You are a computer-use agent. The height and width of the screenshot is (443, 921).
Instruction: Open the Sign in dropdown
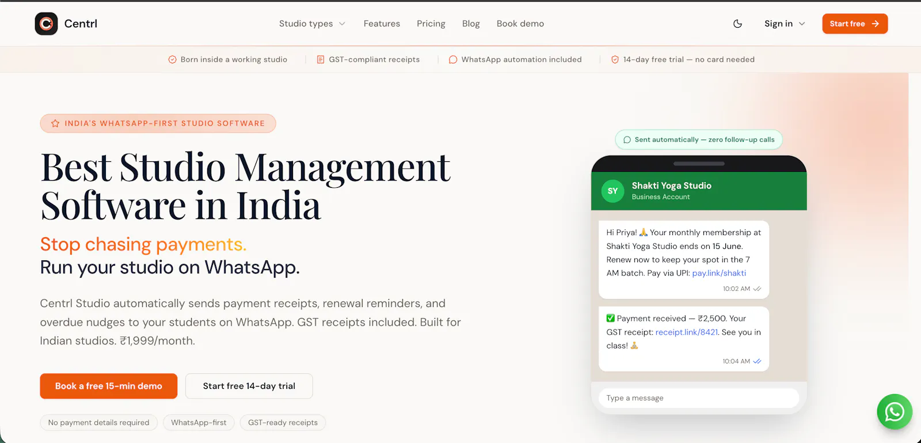coord(785,24)
